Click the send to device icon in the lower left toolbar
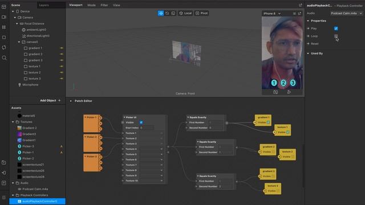This screenshot has width=365, height=205. (x=4, y=173)
